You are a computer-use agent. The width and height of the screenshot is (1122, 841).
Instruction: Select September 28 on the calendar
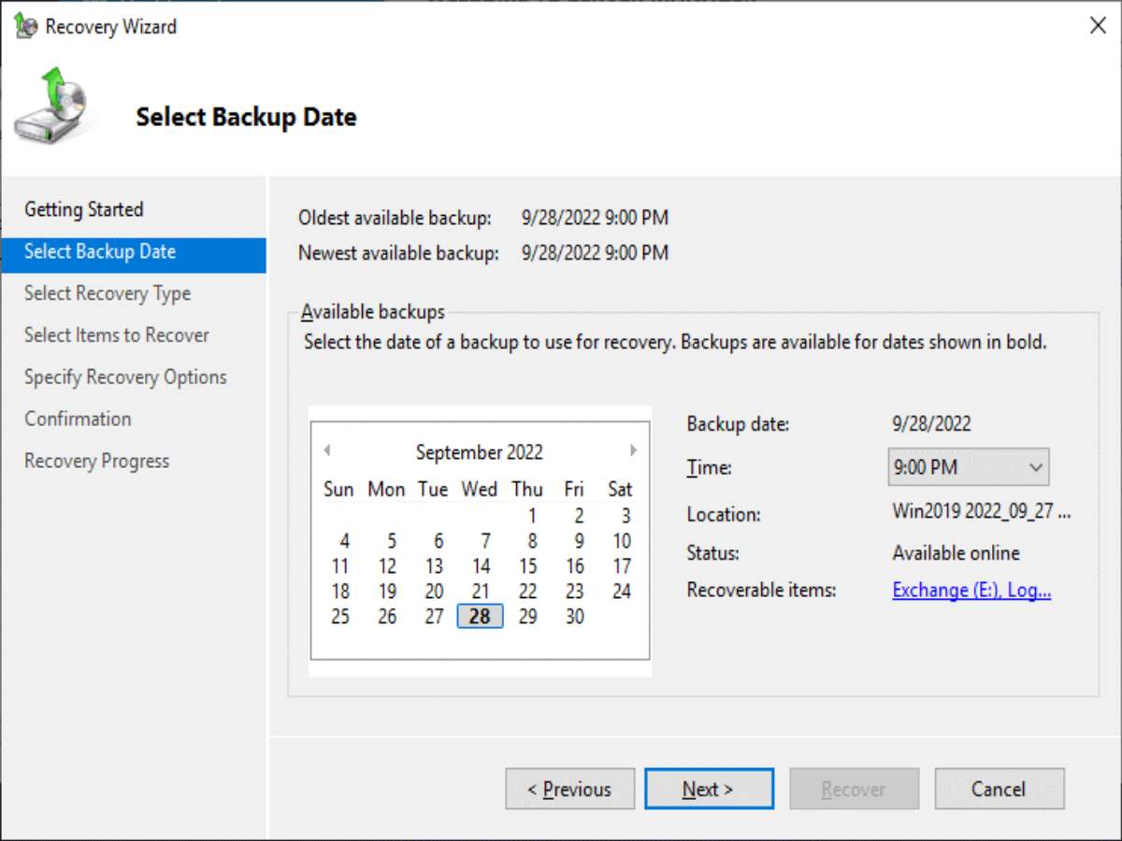click(x=480, y=616)
